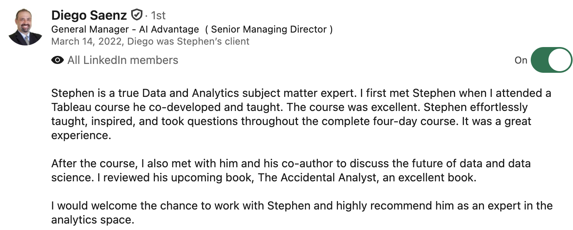The height and width of the screenshot is (230, 573).
Task: Open Diego Saenz's profile photo
Action: [x=25, y=27]
